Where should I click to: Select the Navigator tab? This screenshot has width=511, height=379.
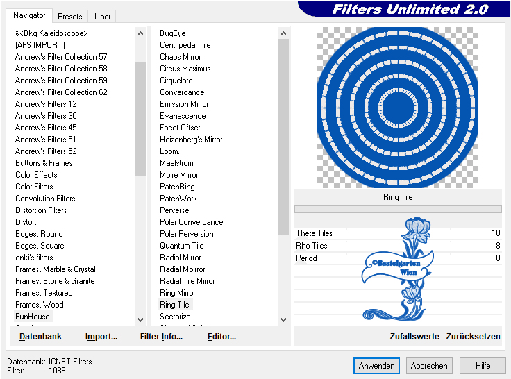29,15
